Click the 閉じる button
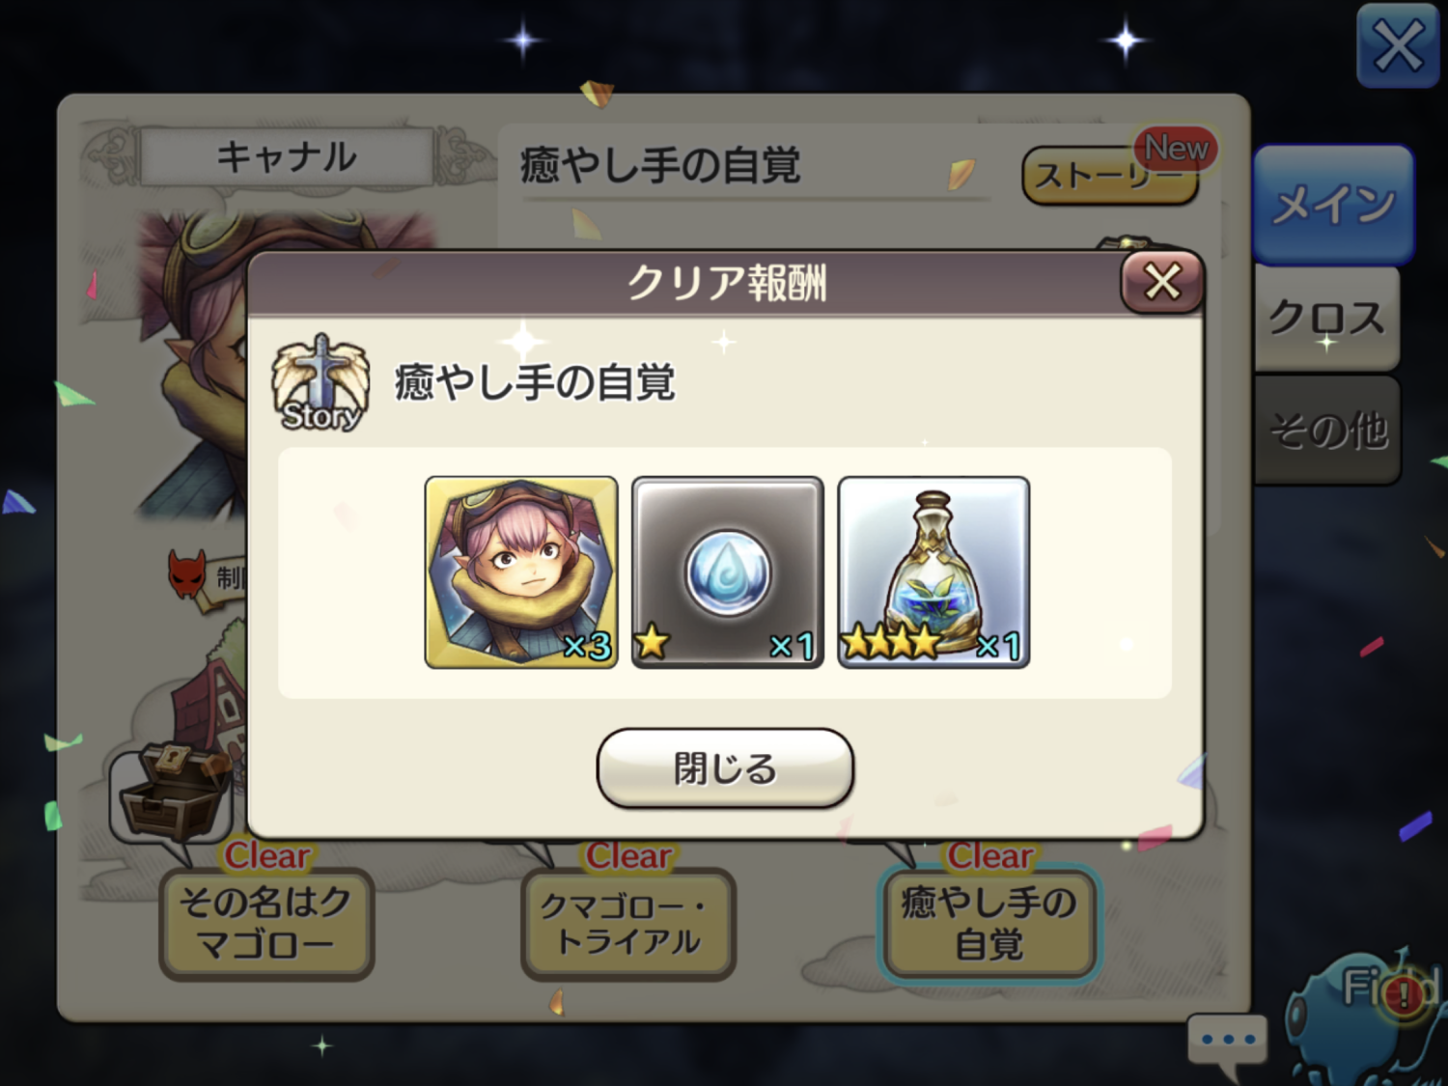 pos(725,768)
